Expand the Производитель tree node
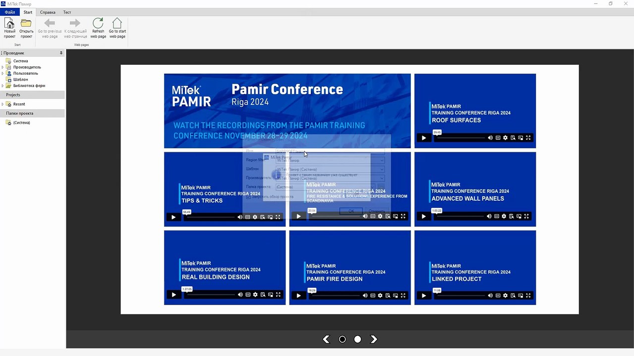The image size is (634, 356). pyautogui.click(x=3, y=67)
